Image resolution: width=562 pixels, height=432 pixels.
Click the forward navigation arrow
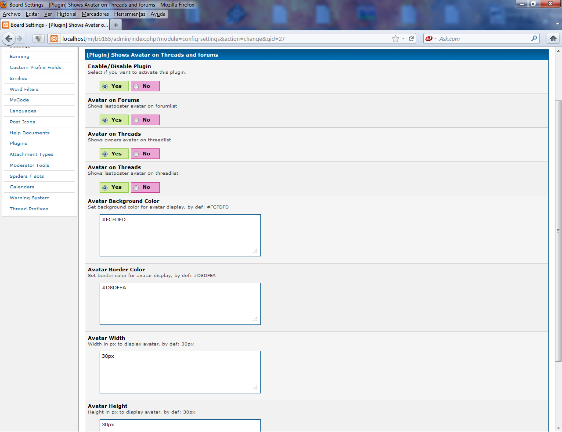click(x=20, y=39)
